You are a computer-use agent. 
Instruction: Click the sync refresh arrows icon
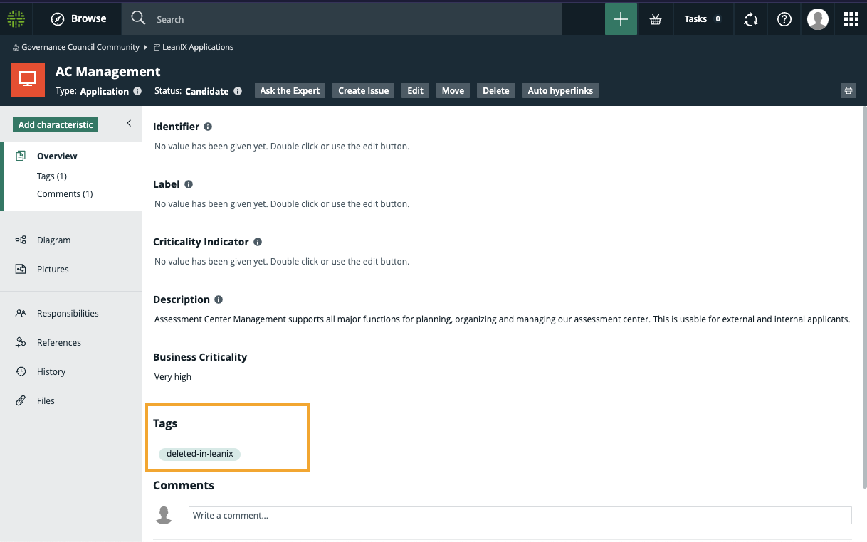(x=751, y=19)
